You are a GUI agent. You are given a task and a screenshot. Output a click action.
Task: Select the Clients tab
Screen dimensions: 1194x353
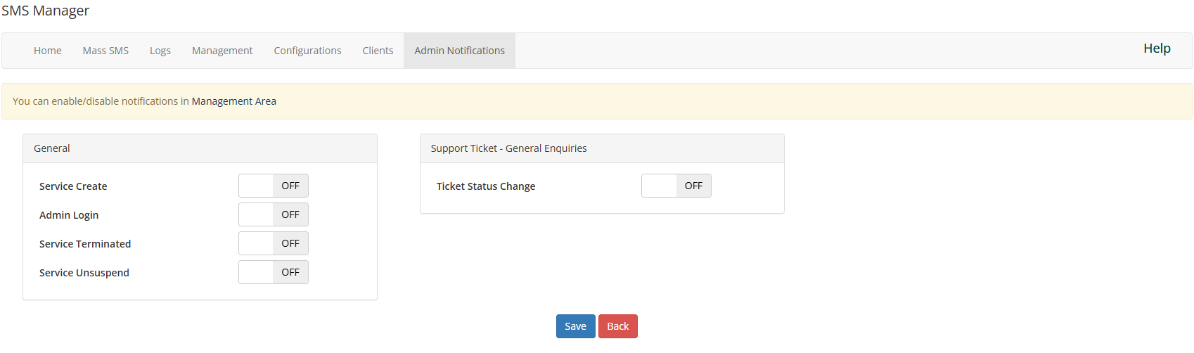[x=378, y=51]
